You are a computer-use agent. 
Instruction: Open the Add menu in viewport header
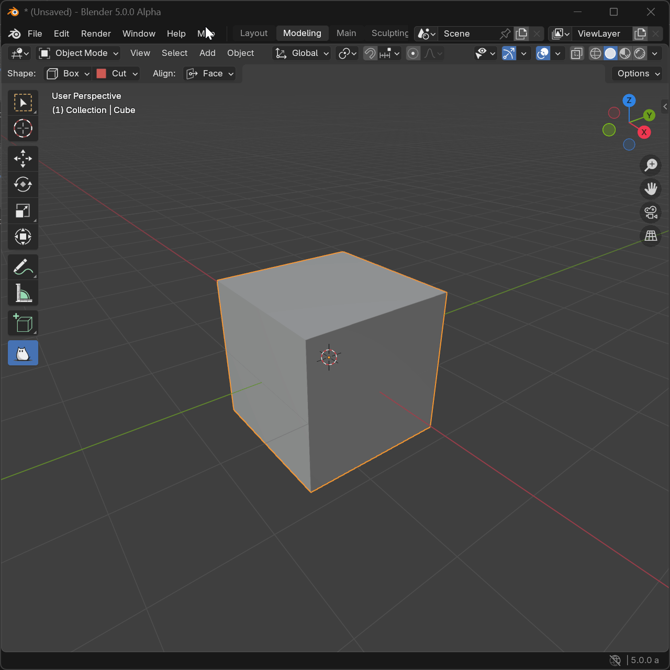(x=207, y=53)
